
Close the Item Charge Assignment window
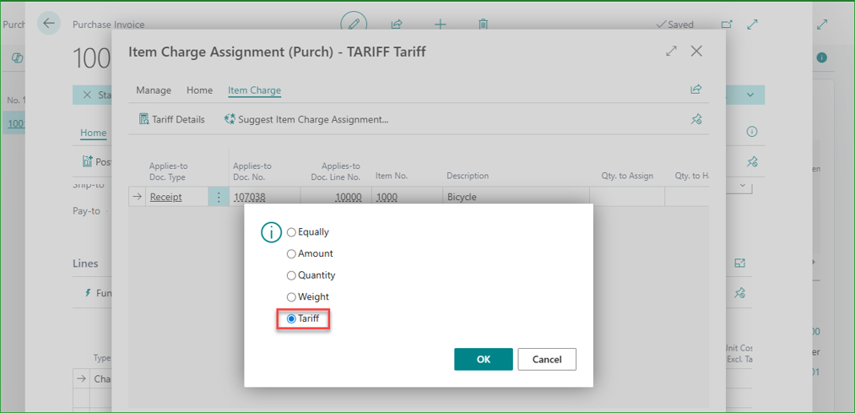pyautogui.click(x=696, y=52)
